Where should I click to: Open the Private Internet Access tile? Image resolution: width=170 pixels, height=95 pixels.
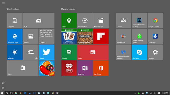click(x=139, y=36)
